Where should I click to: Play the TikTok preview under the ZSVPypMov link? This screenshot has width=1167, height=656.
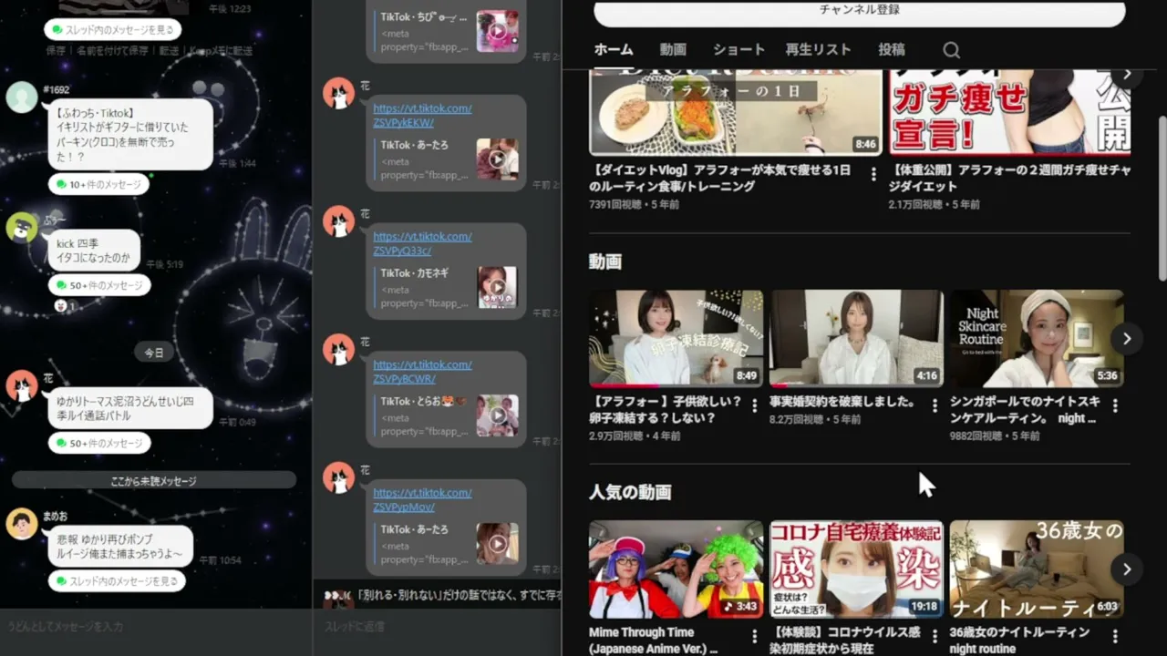[497, 544]
